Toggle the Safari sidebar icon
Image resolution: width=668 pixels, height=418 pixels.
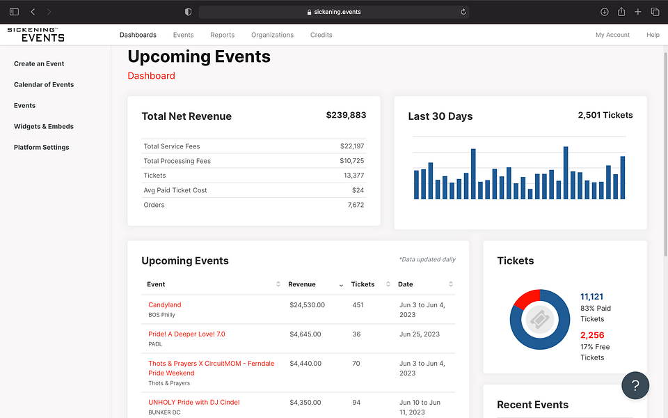14,12
